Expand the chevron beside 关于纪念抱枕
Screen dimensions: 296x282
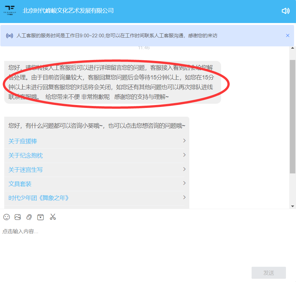point(184,155)
